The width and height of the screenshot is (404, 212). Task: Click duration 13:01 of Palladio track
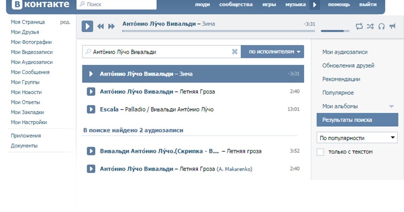click(x=294, y=109)
